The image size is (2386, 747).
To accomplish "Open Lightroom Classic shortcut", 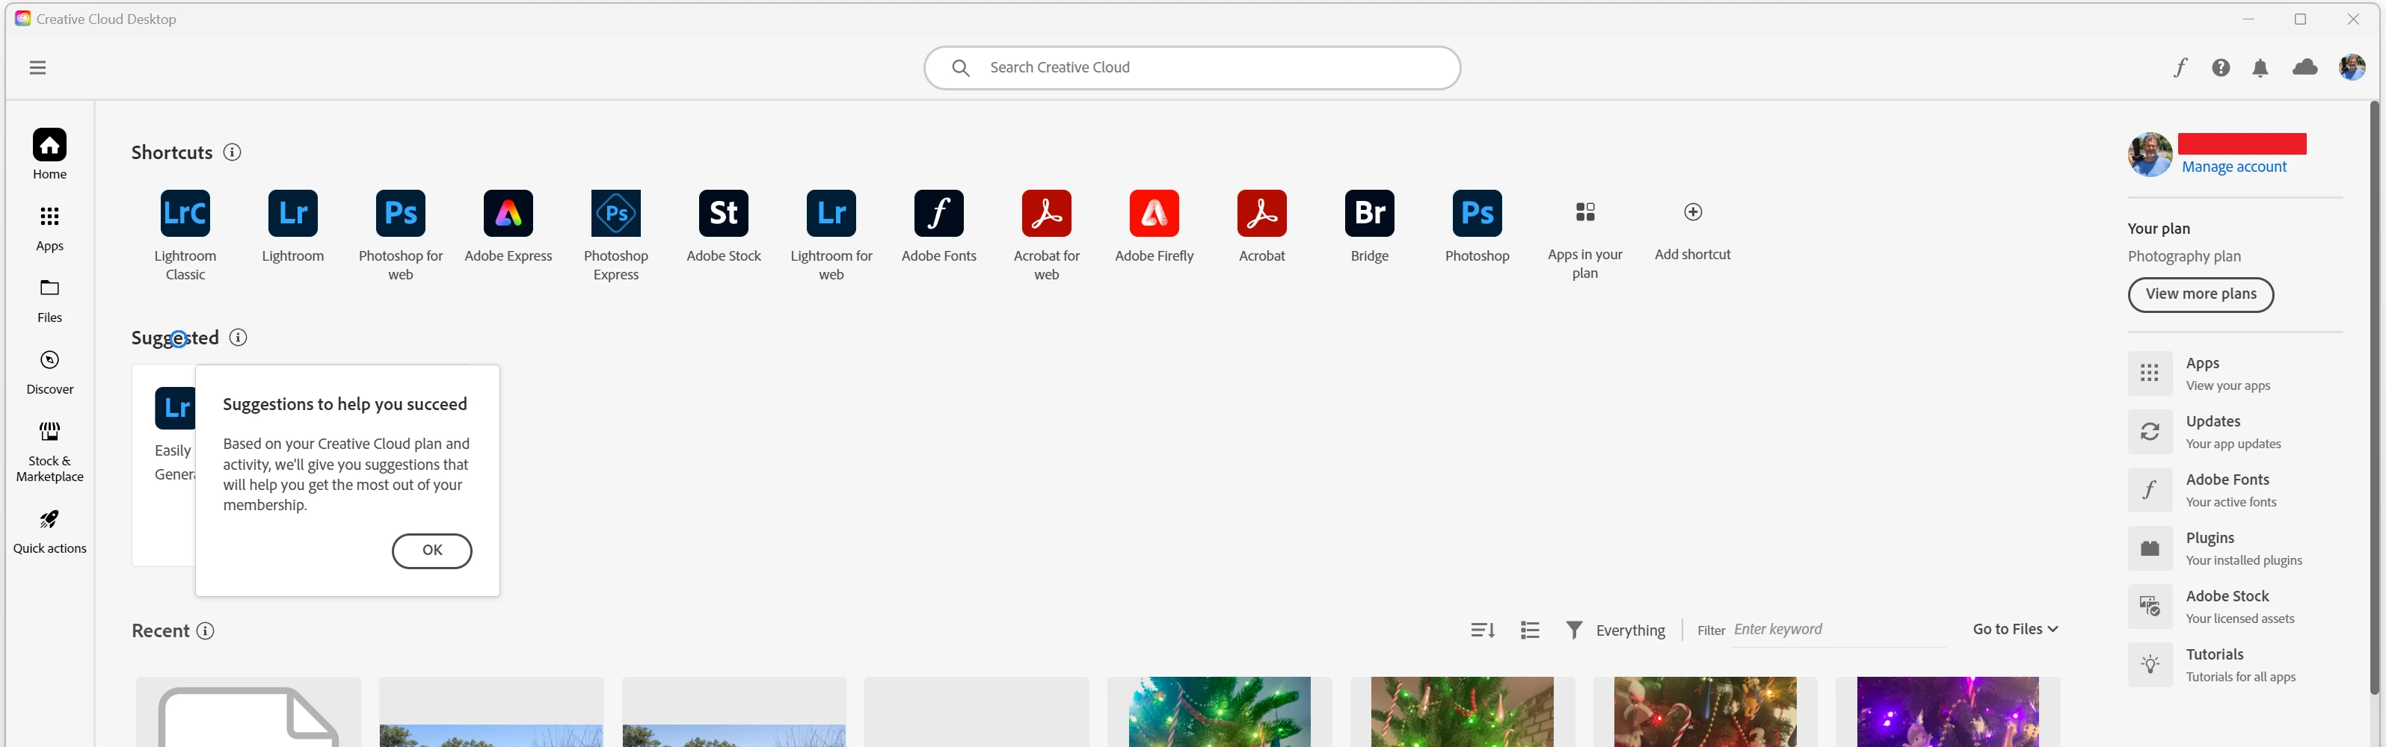I will click(185, 214).
